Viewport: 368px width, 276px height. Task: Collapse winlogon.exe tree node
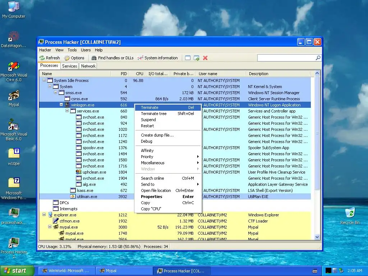point(61,105)
